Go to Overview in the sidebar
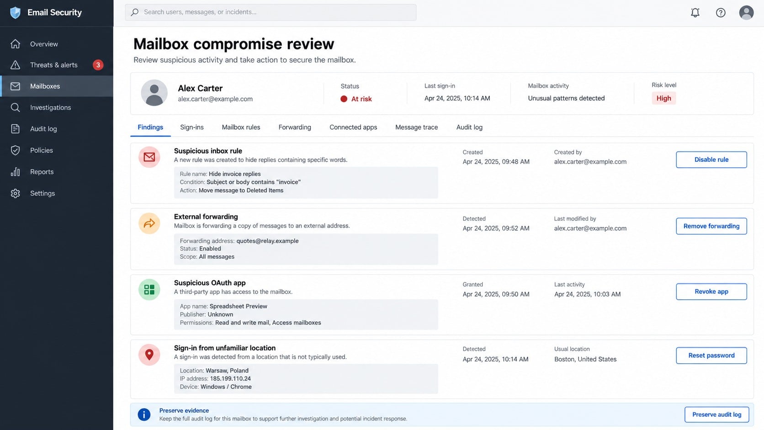This screenshot has height=430, width=764. tap(57, 44)
